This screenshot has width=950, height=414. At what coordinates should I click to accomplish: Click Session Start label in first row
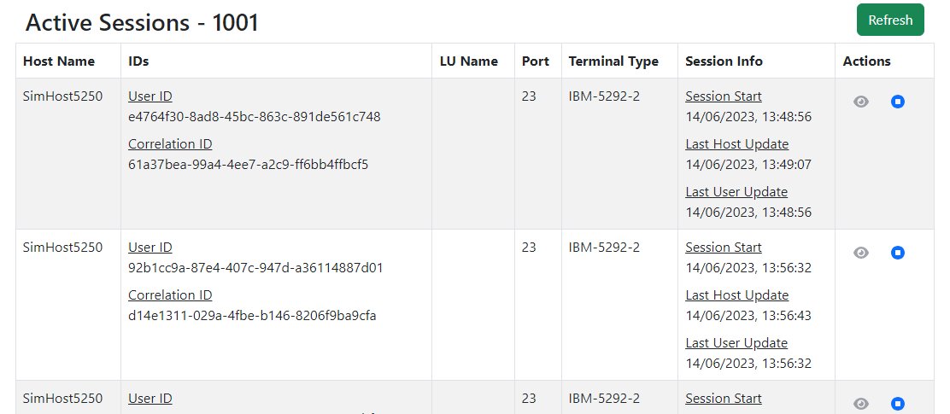(723, 96)
